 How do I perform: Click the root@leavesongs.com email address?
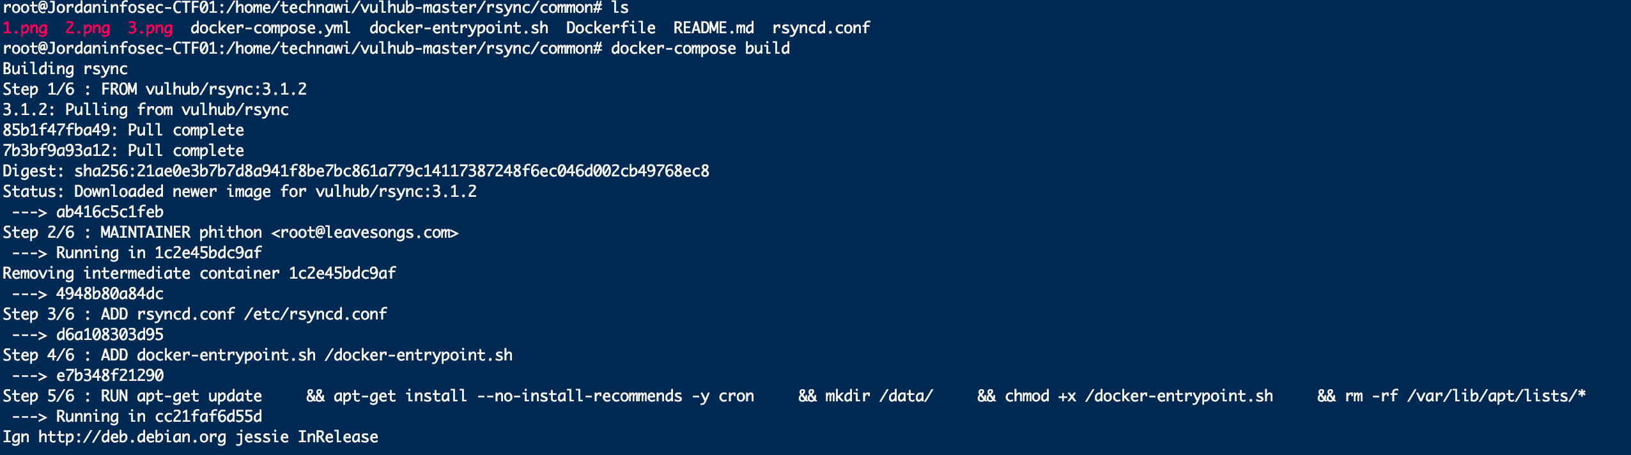[365, 233]
